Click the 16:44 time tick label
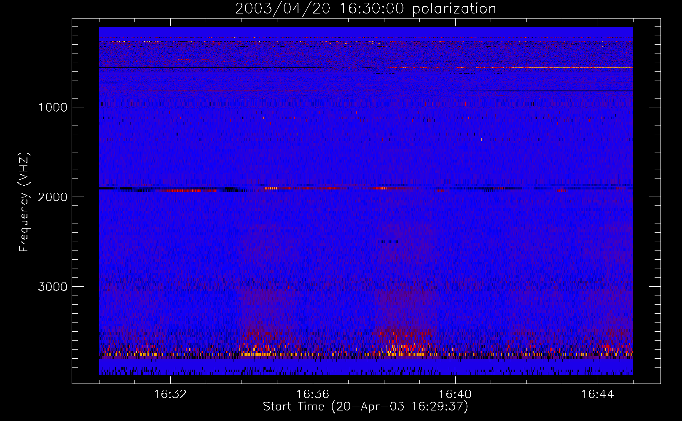The image size is (682, 421). point(598,394)
